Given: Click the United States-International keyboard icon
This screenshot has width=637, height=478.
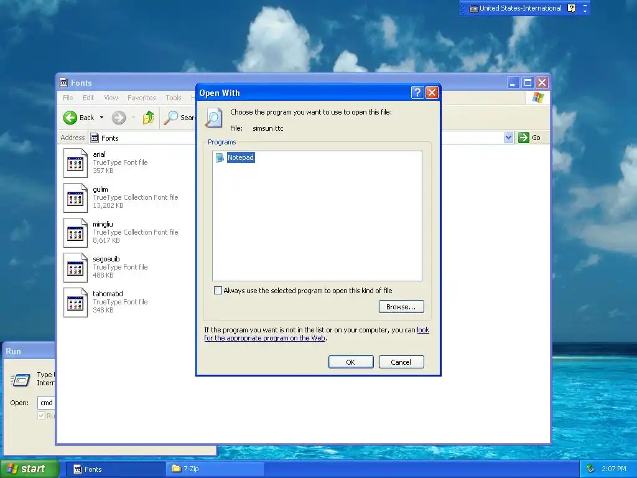Looking at the screenshot, I should (473, 9).
